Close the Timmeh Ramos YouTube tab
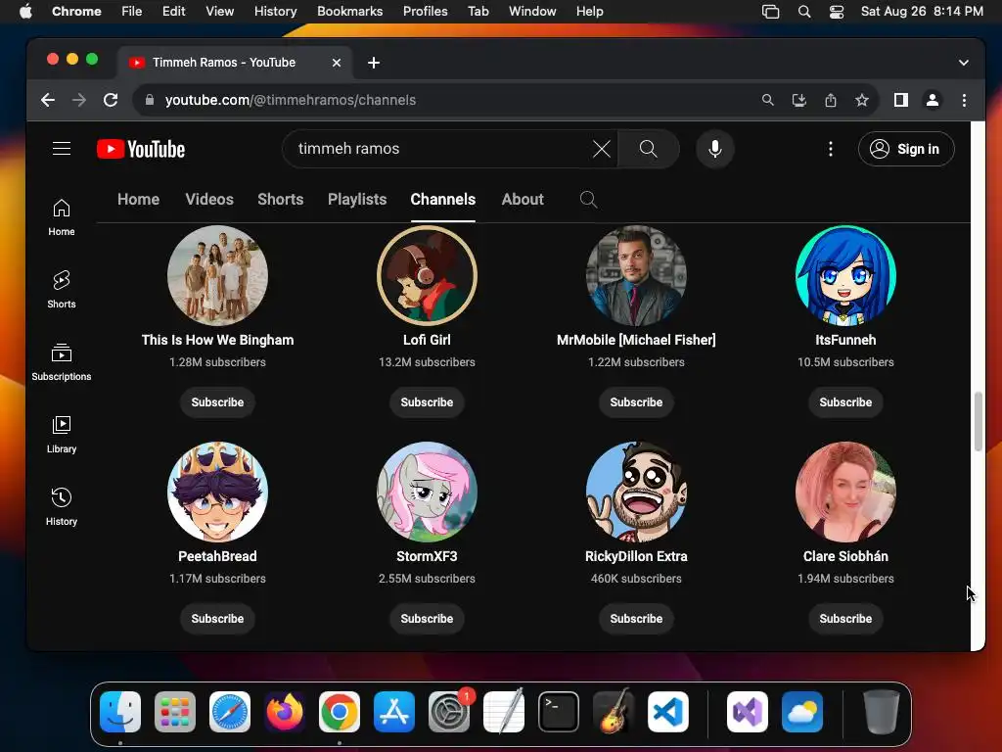 (337, 63)
